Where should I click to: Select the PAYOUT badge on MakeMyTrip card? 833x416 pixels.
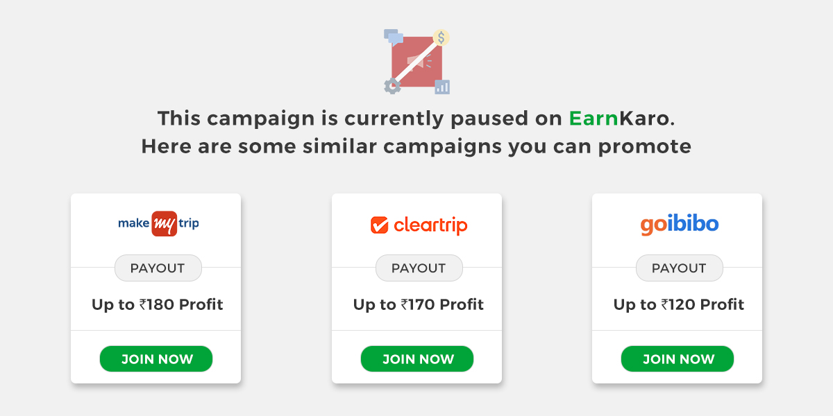[x=158, y=268]
